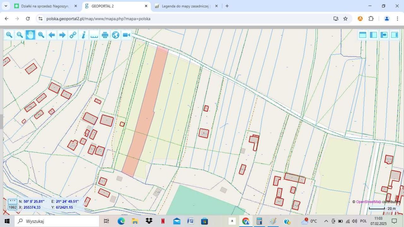404x227 pixels.
Task: Click the chain link map icon
Action: pyautogui.click(x=73, y=35)
